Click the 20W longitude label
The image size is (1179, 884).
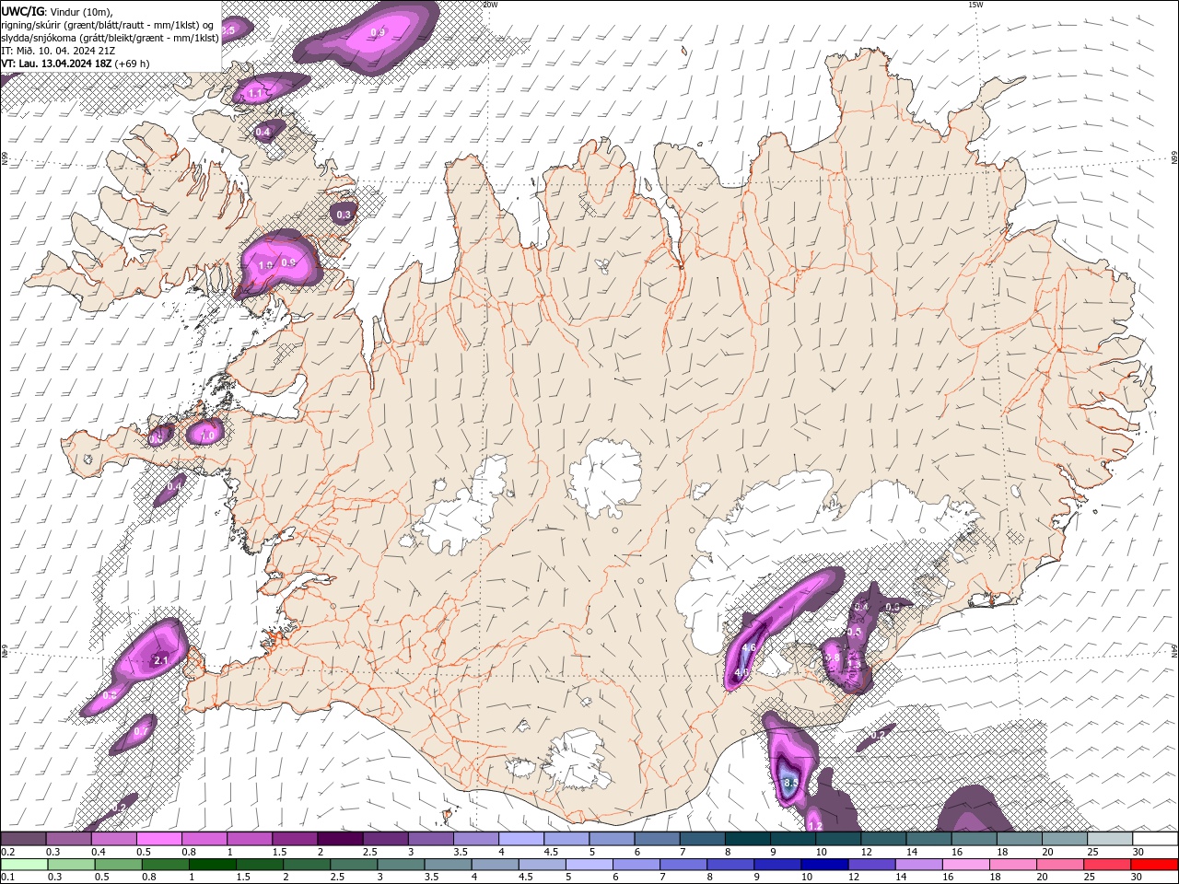(x=490, y=5)
